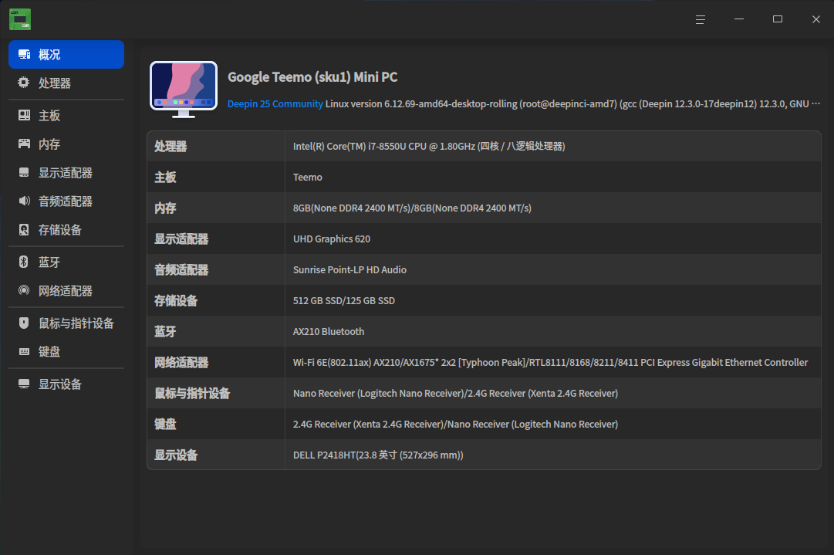Switch to the 显示适配器 sidebar page
This screenshot has width=834, height=555.
pos(66,173)
